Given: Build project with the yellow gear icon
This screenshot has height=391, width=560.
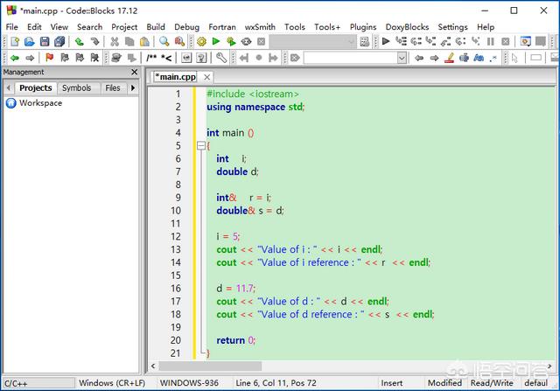Looking at the screenshot, I should 201,41.
